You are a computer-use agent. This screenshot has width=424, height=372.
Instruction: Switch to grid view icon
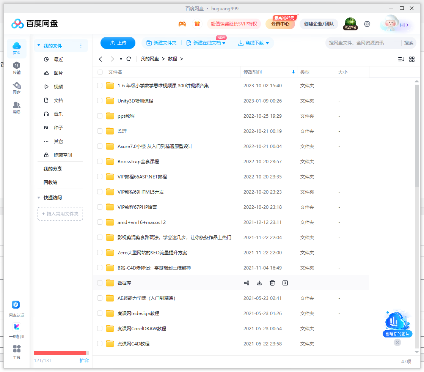click(412, 59)
